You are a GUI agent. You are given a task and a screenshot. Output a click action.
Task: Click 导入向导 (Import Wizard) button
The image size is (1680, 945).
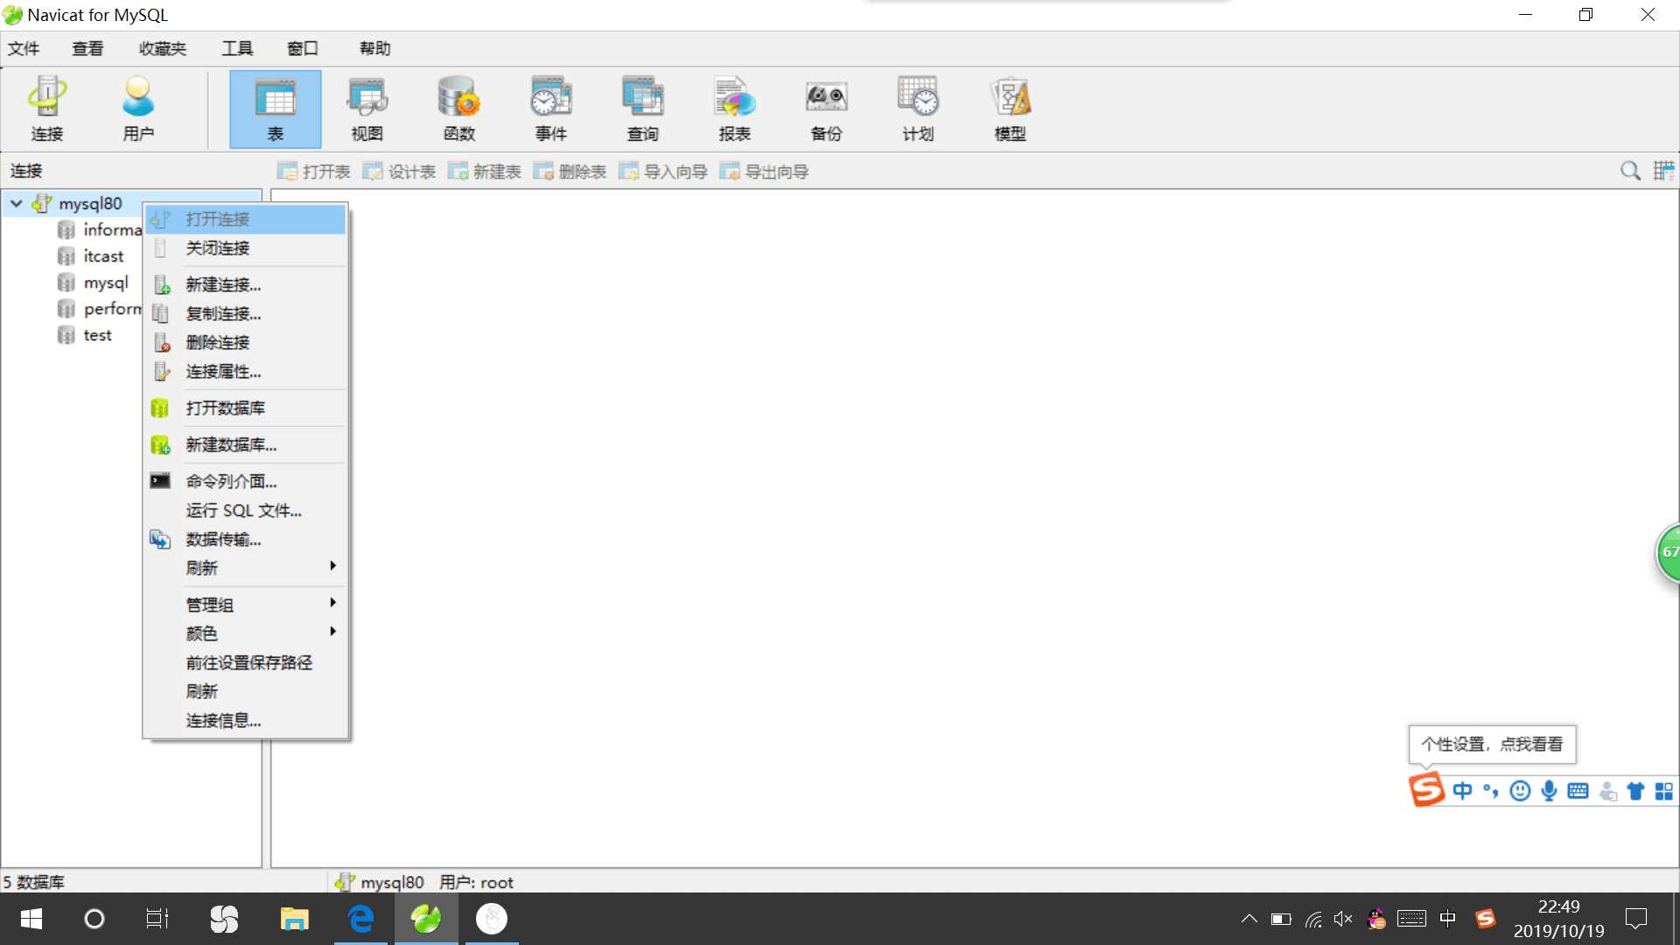663,171
